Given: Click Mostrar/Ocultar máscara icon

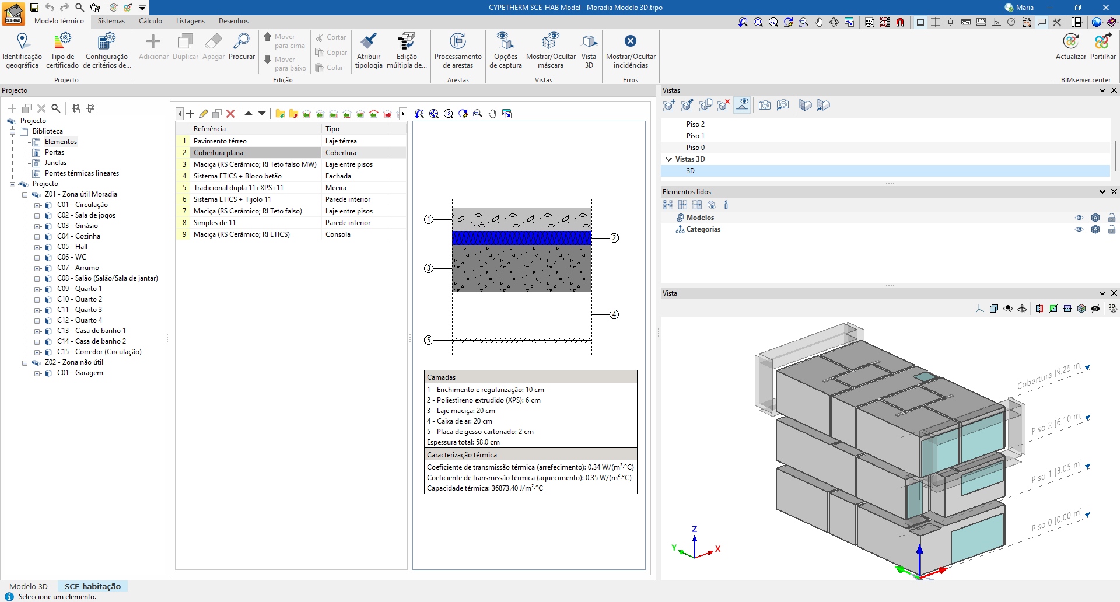Looking at the screenshot, I should (550, 41).
